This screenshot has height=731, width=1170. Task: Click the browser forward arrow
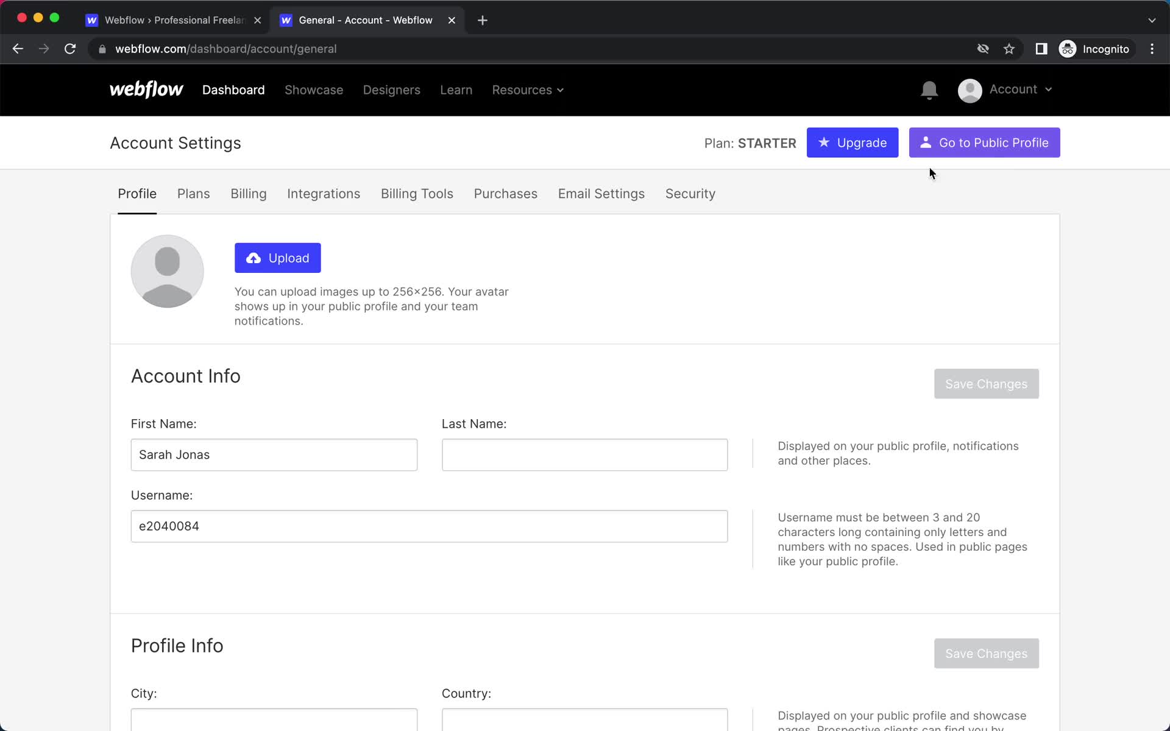pos(44,49)
